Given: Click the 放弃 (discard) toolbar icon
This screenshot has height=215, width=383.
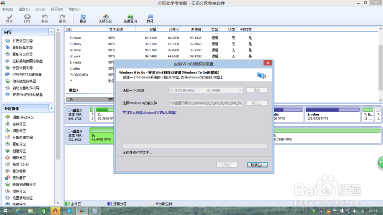Looking at the screenshot, I should [27, 18].
